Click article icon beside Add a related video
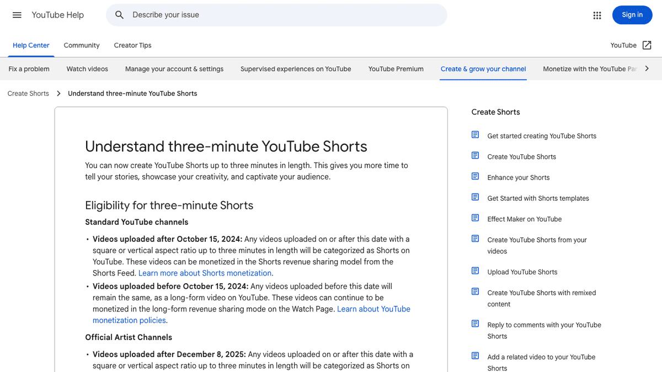 [475, 355]
